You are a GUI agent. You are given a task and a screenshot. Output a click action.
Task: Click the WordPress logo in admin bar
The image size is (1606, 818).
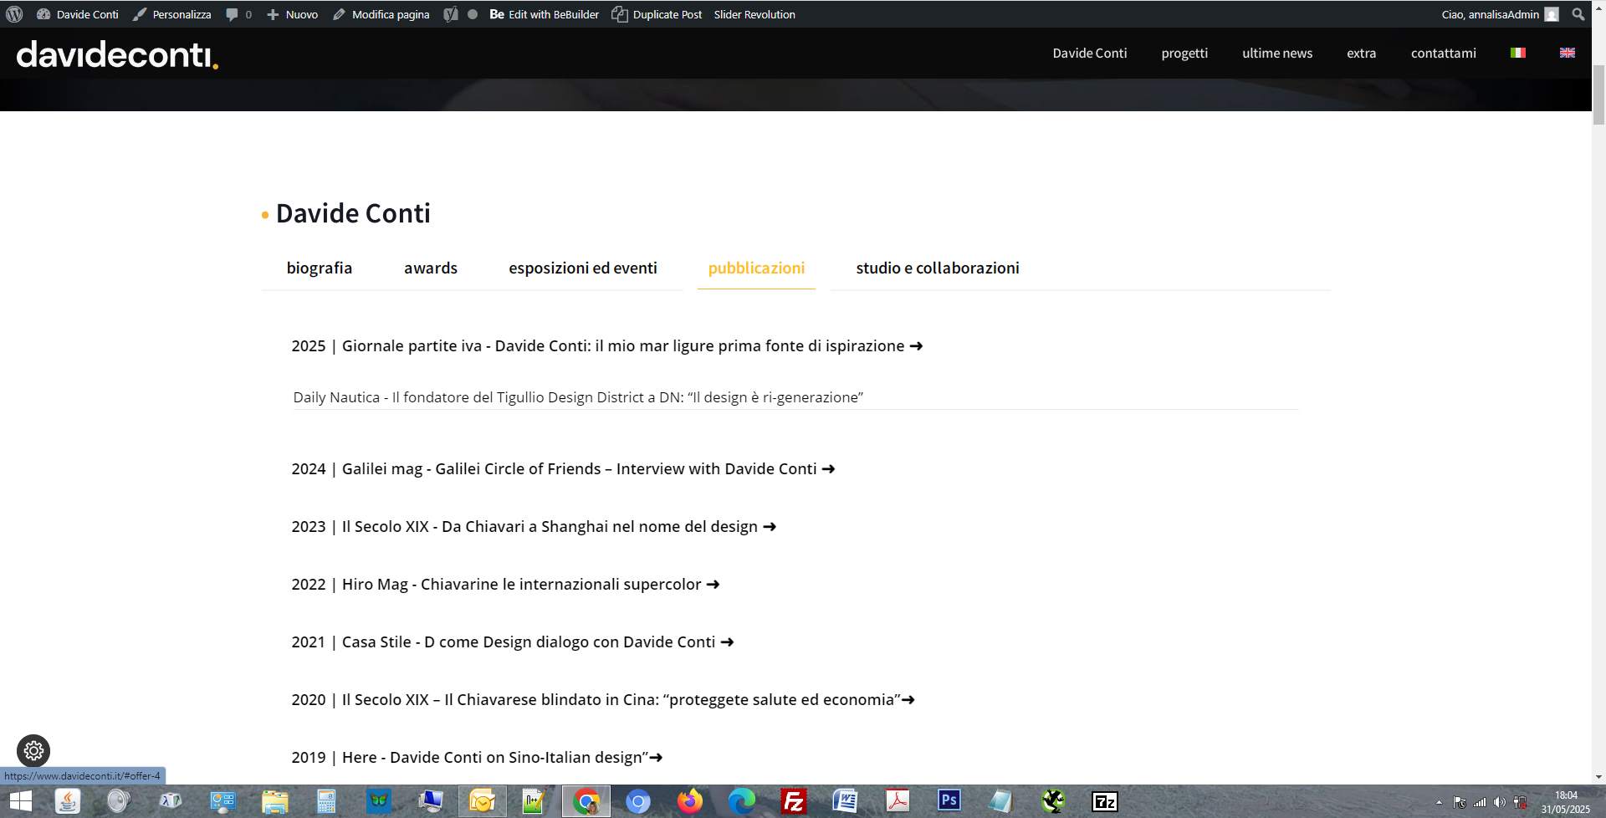[x=14, y=14]
